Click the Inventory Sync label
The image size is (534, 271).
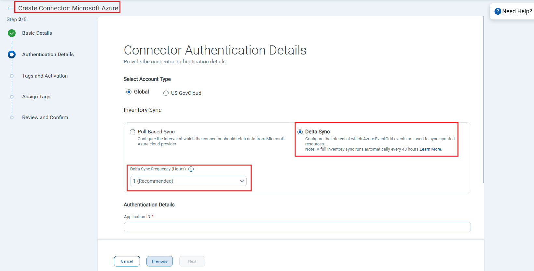[x=143, y=110]
